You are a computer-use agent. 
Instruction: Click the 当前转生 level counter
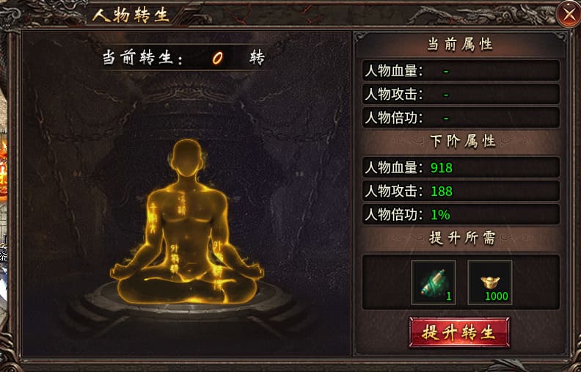(x=183, y=58)
